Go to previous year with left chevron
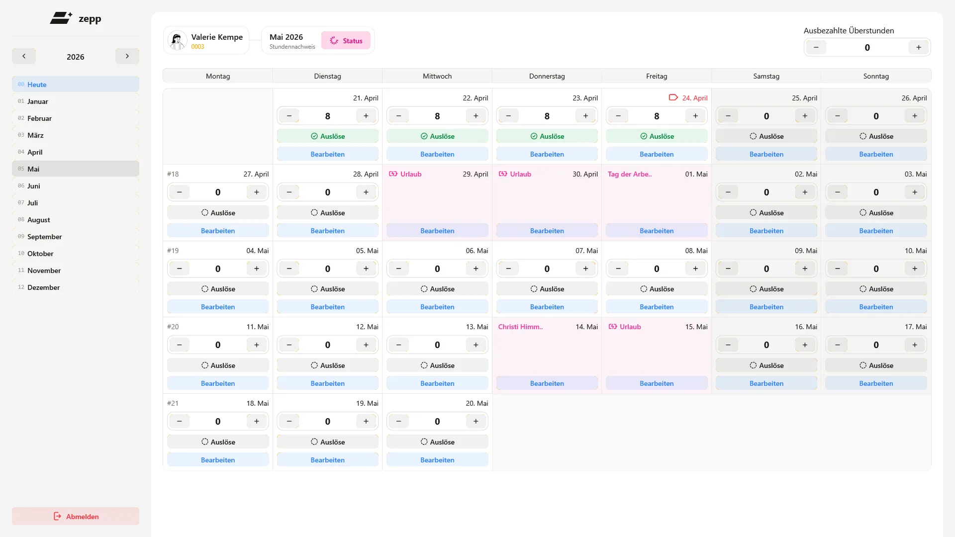 (x=23, y=56)
